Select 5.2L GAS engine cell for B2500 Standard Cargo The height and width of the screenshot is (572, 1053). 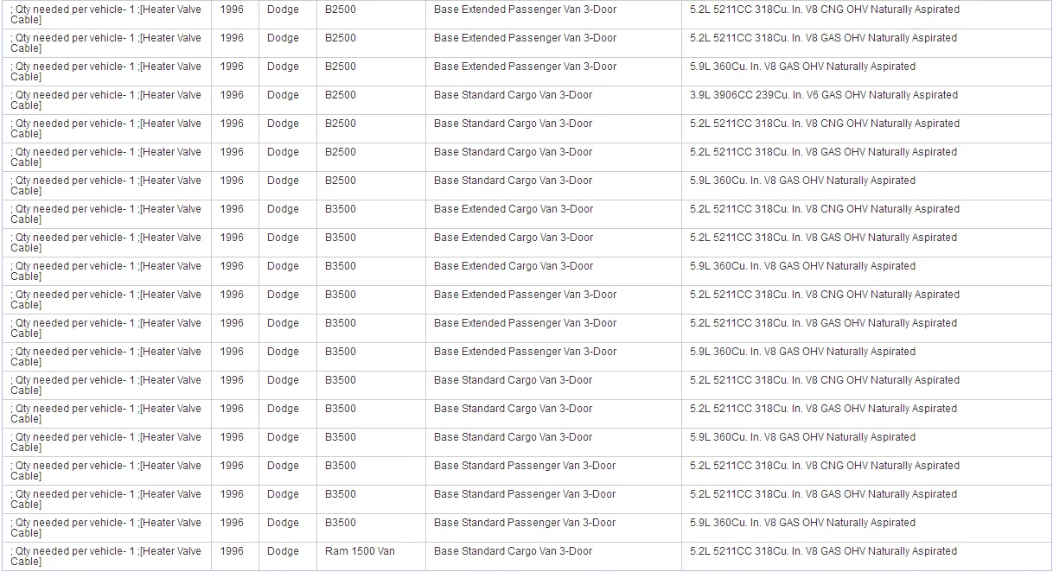[866, 157]
